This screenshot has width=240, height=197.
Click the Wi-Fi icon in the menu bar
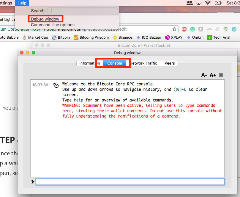[x=208, y=3]
